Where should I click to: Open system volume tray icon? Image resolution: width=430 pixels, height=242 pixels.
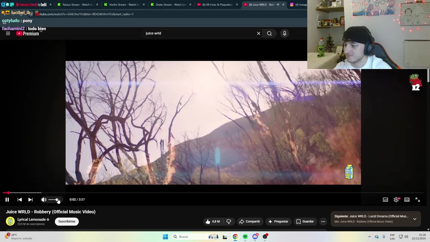[x=406, y=237]
